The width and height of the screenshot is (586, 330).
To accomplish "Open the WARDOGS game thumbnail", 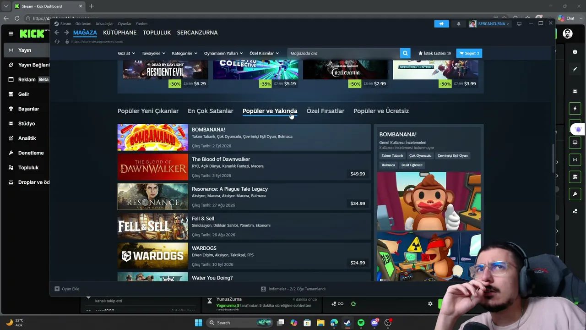I will click(152, 256).
